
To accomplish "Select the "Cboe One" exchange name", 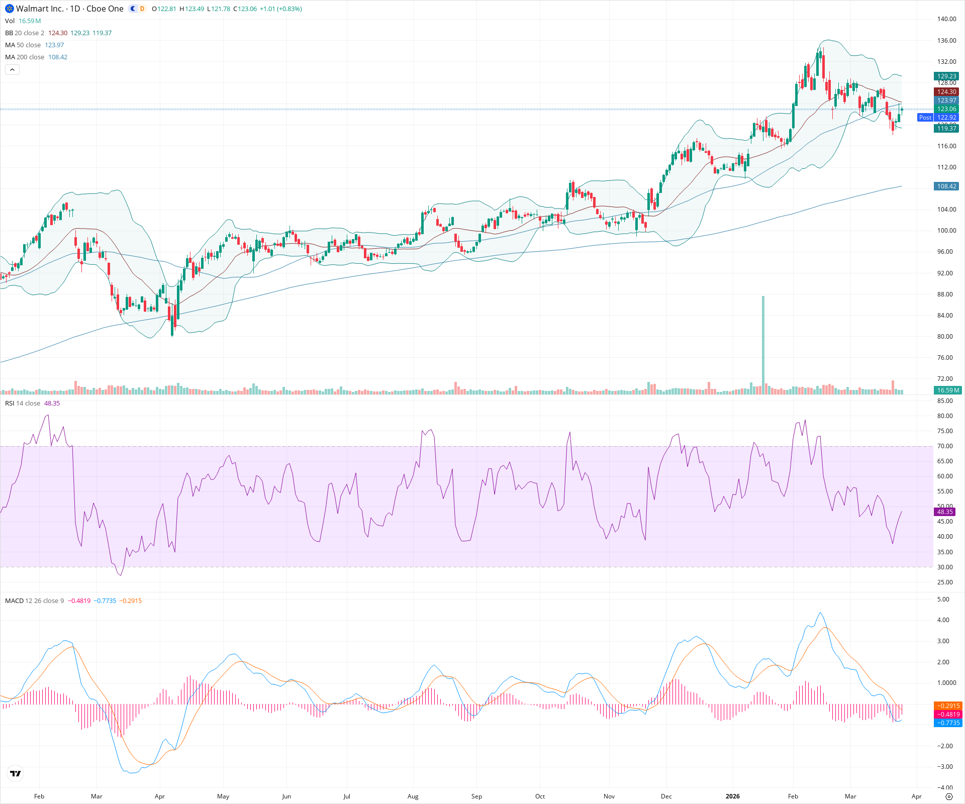I will point(105,9).
